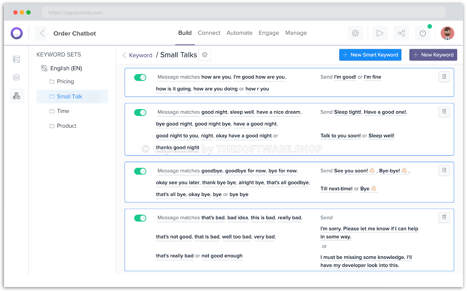467x291 pixels.
Task: Open the database sidebar icon
Action: click(x=17, y=77)
